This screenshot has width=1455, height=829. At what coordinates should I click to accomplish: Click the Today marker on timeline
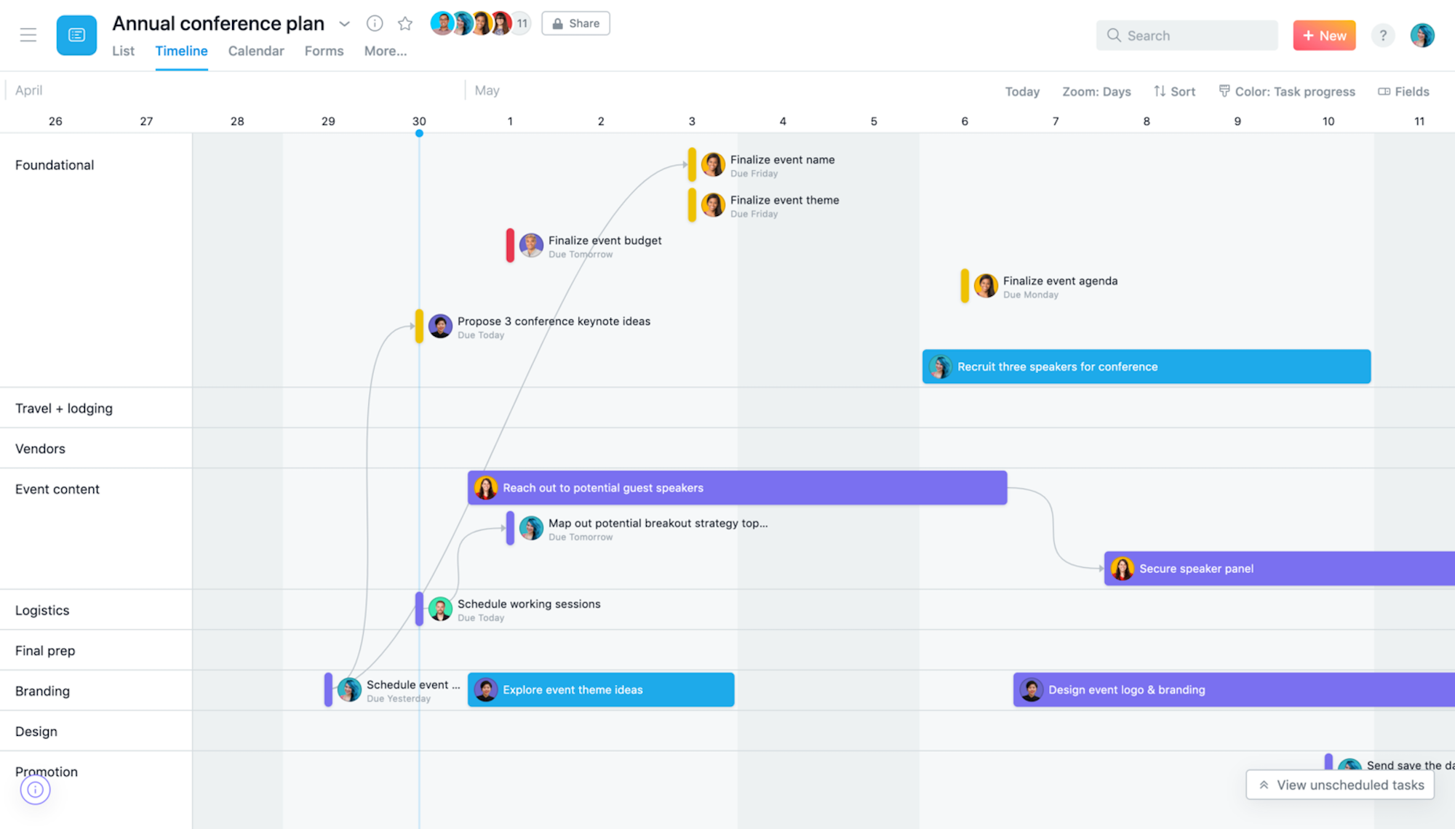pos(420,133)
